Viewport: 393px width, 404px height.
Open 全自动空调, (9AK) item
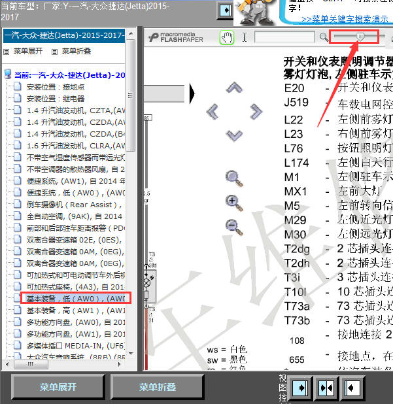point(75,216)
